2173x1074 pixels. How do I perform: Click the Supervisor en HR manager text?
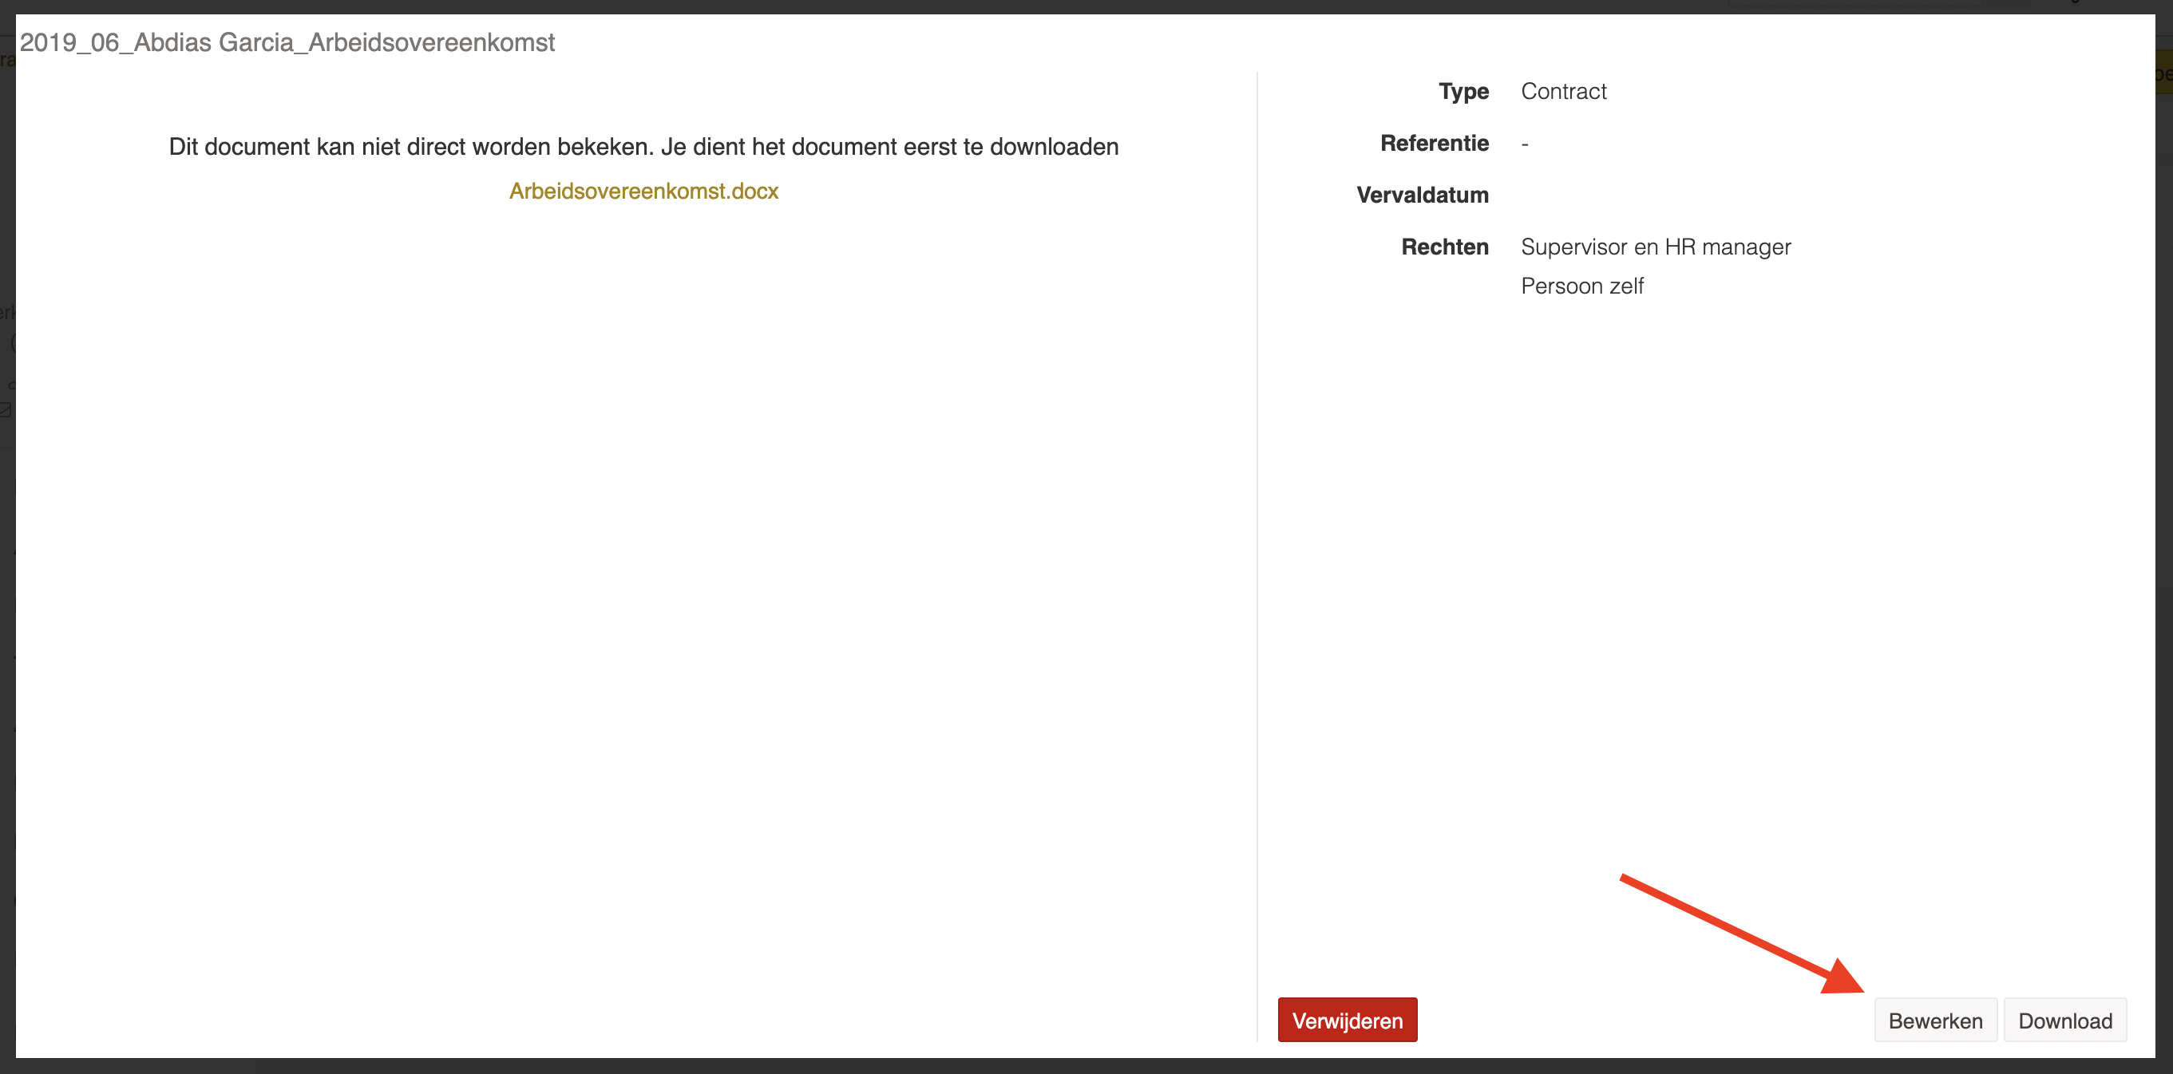[x=1656, y=247]
